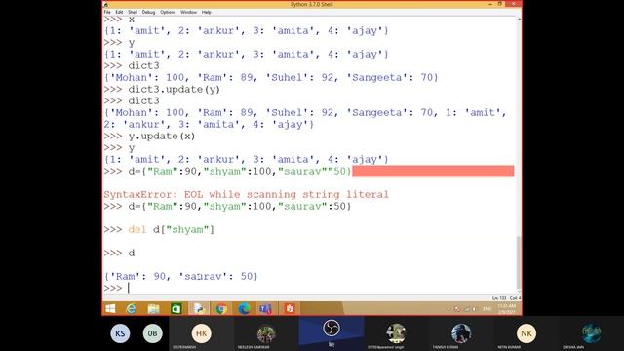Open the Help menu
624x351 pixels.
point(206,12)
